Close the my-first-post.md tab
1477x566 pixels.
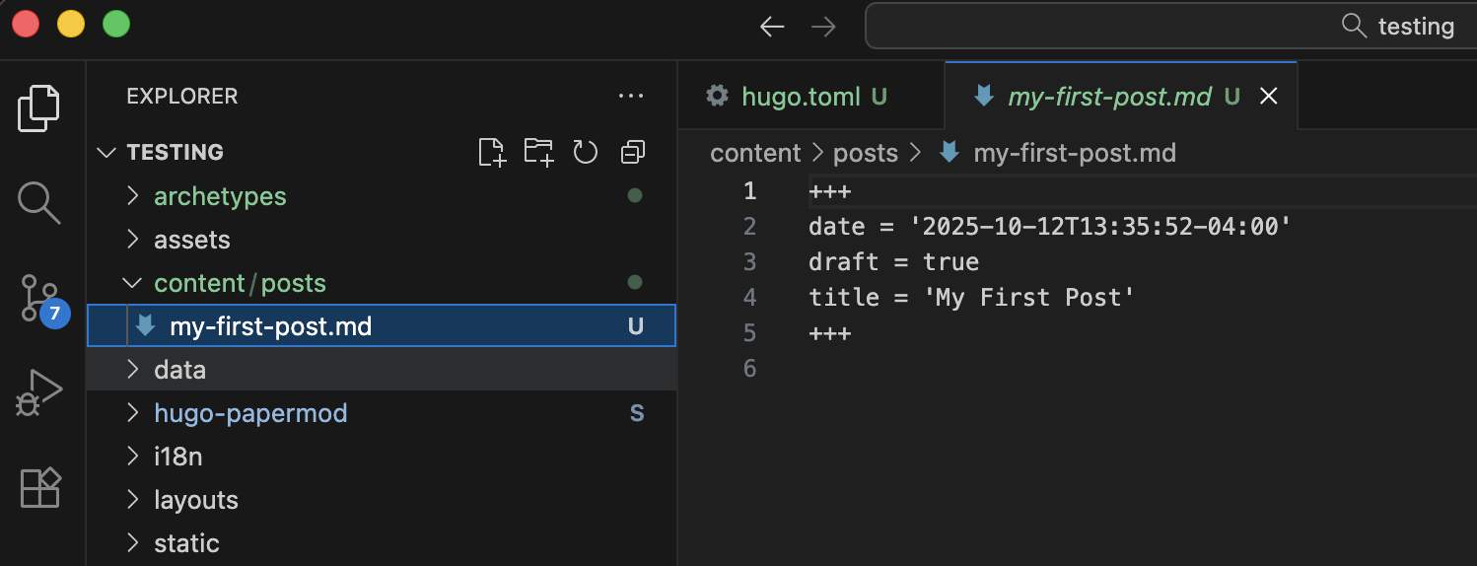tap(1270, 97)
